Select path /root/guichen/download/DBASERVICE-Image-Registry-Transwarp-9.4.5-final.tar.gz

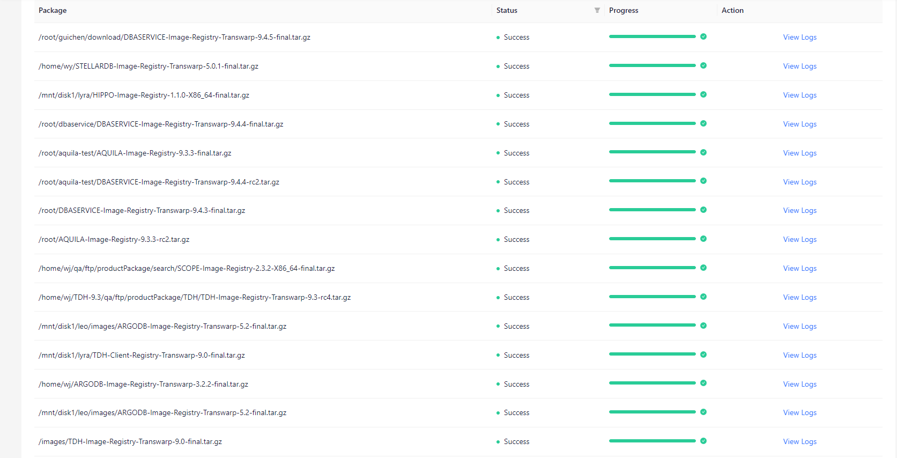tap(174, 37)
